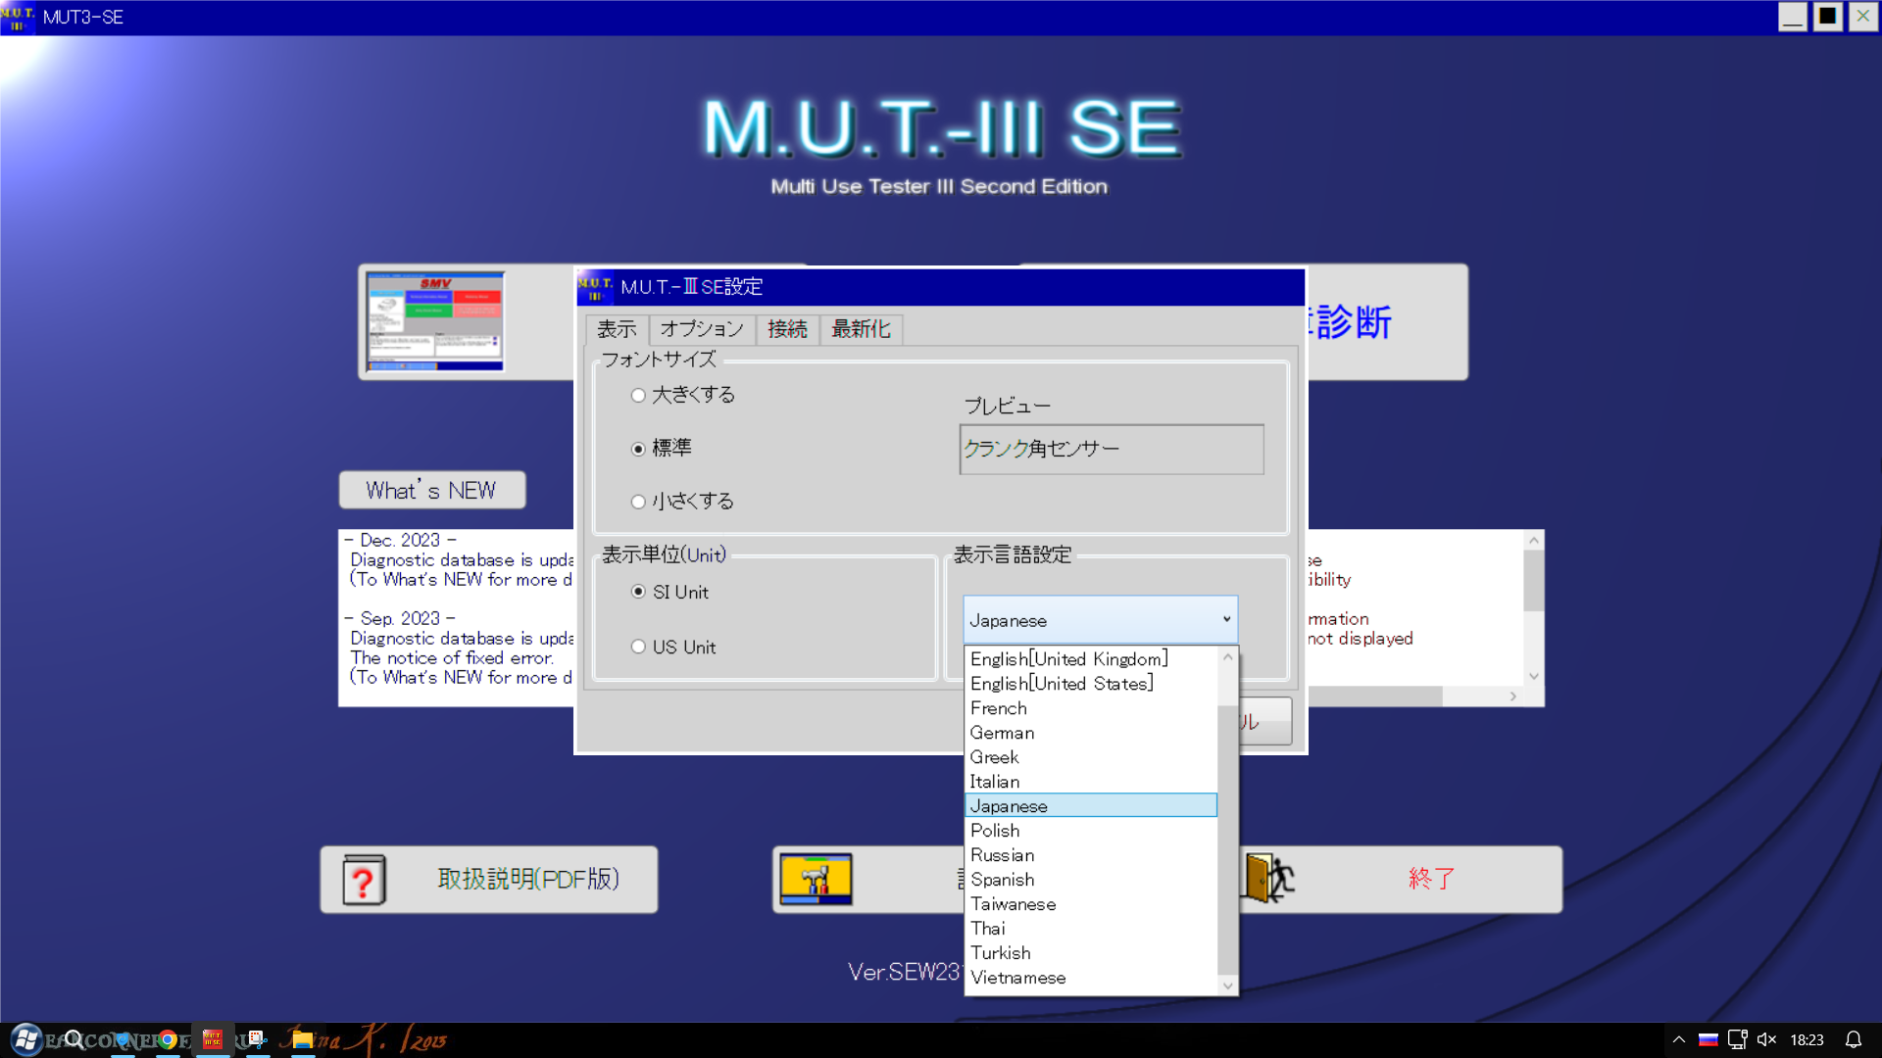Screen dimensions: 1882x1058
Task: Choose Greek from language list
Action: click(x=1091, y=756)
